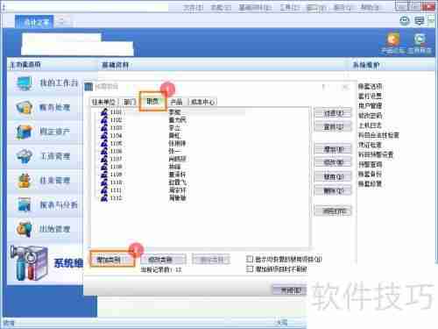Switch to the 往来单位 tab
Viewport: 438px width, 329px height.
coord(103,102)
